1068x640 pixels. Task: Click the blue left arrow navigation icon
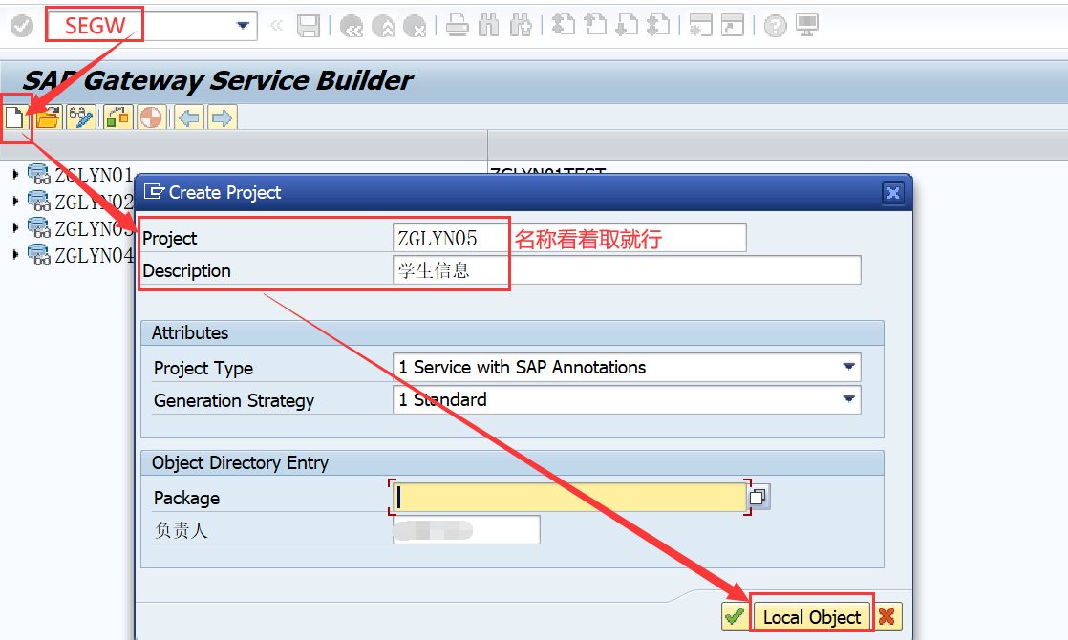[189, 117]
